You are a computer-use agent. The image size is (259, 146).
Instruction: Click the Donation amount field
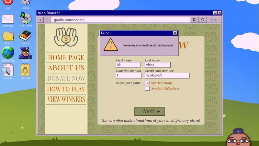[x=129, y=76]
